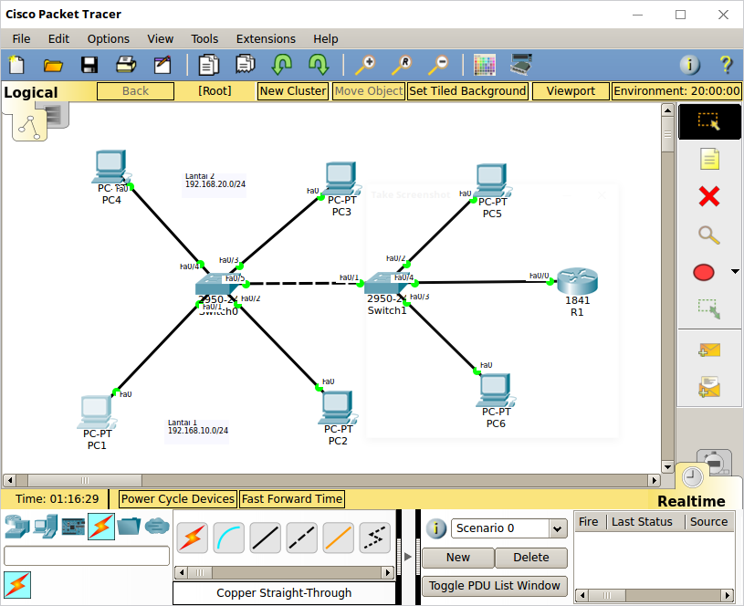Select the Inspect magnifier tool

(707, 235)
